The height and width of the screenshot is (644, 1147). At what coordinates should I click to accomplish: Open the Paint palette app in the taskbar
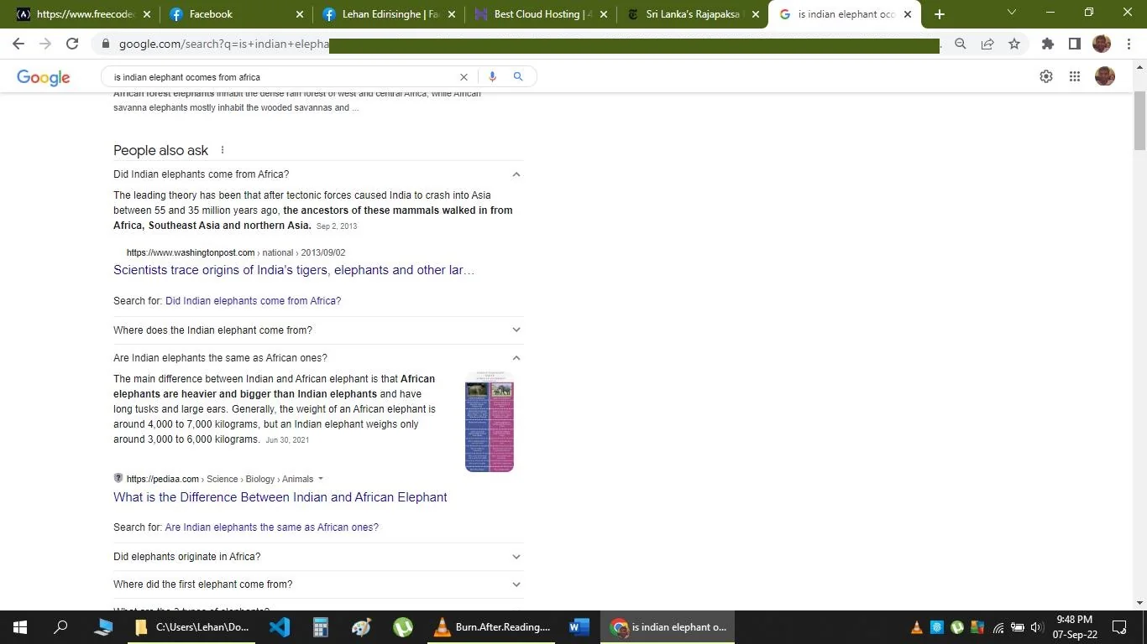coord(361,627)
